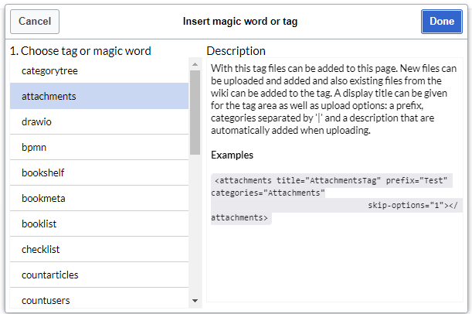472x314 pixels.
Task: Confirm with the Done button
Action: coord(442,22)
